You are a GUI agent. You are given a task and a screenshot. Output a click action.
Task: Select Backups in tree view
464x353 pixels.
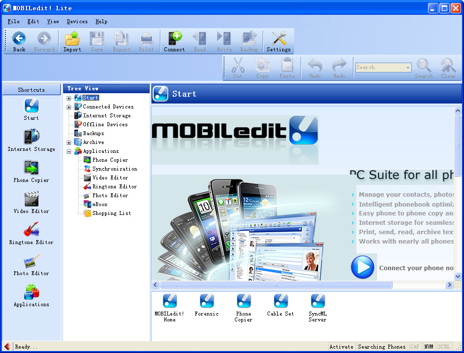[93, 133]
